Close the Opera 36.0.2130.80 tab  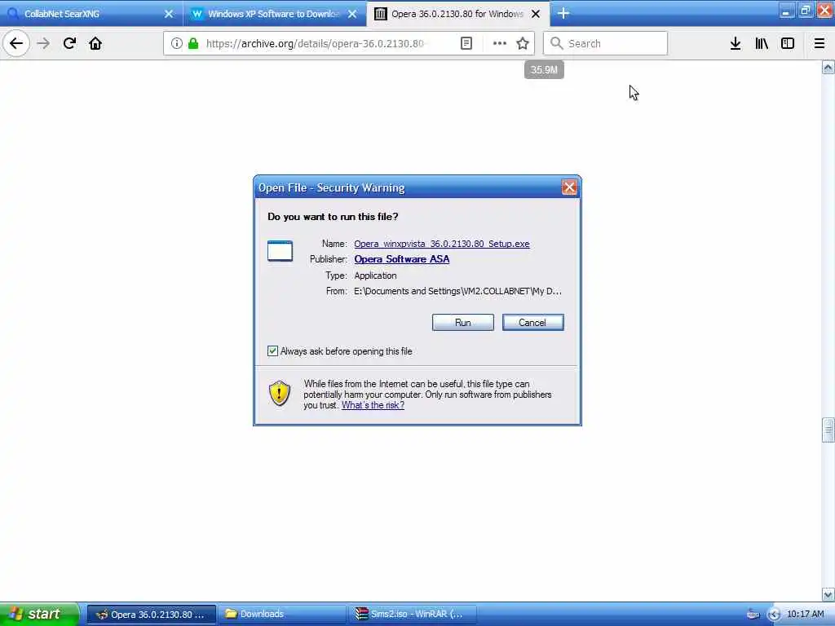[x=537, y=14]
